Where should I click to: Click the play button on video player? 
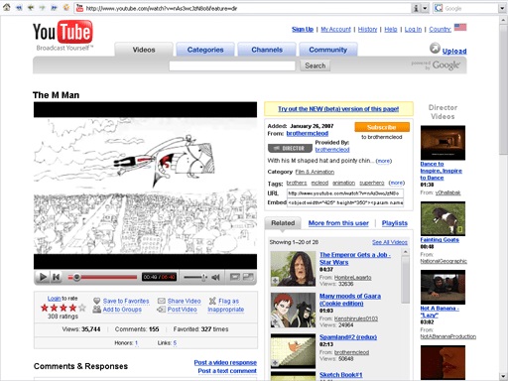coord(43,277)
